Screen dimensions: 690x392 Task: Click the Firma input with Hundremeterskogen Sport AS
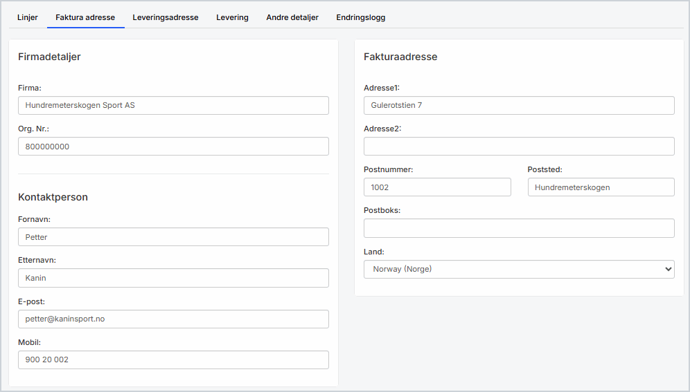pyautogui.click(x=173, y=105)
